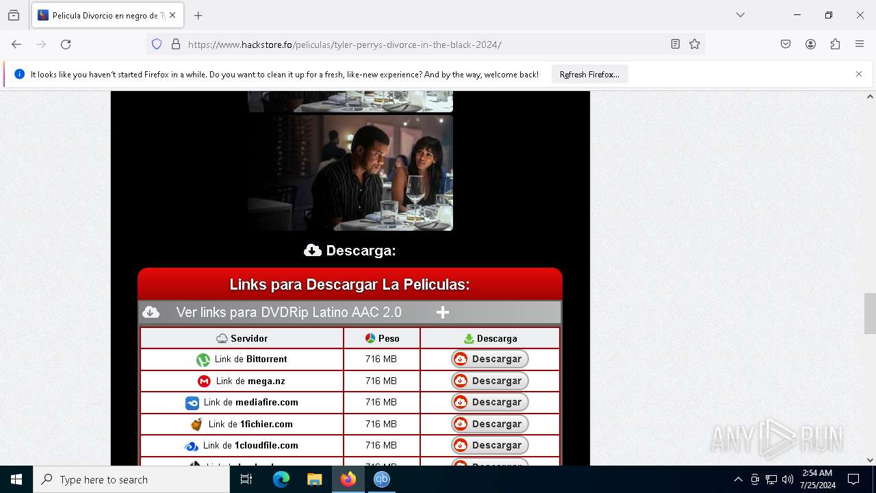The image size is (876, 493).
Task: Open a new tab
Action: (198, 15)
